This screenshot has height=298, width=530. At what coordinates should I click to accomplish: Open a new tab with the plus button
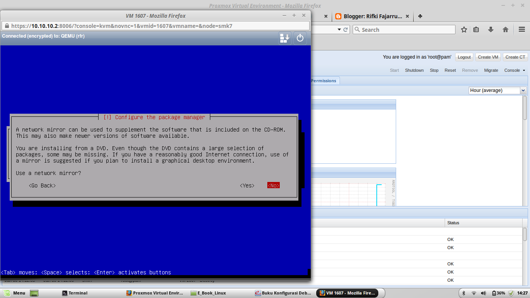coord(420,16)
